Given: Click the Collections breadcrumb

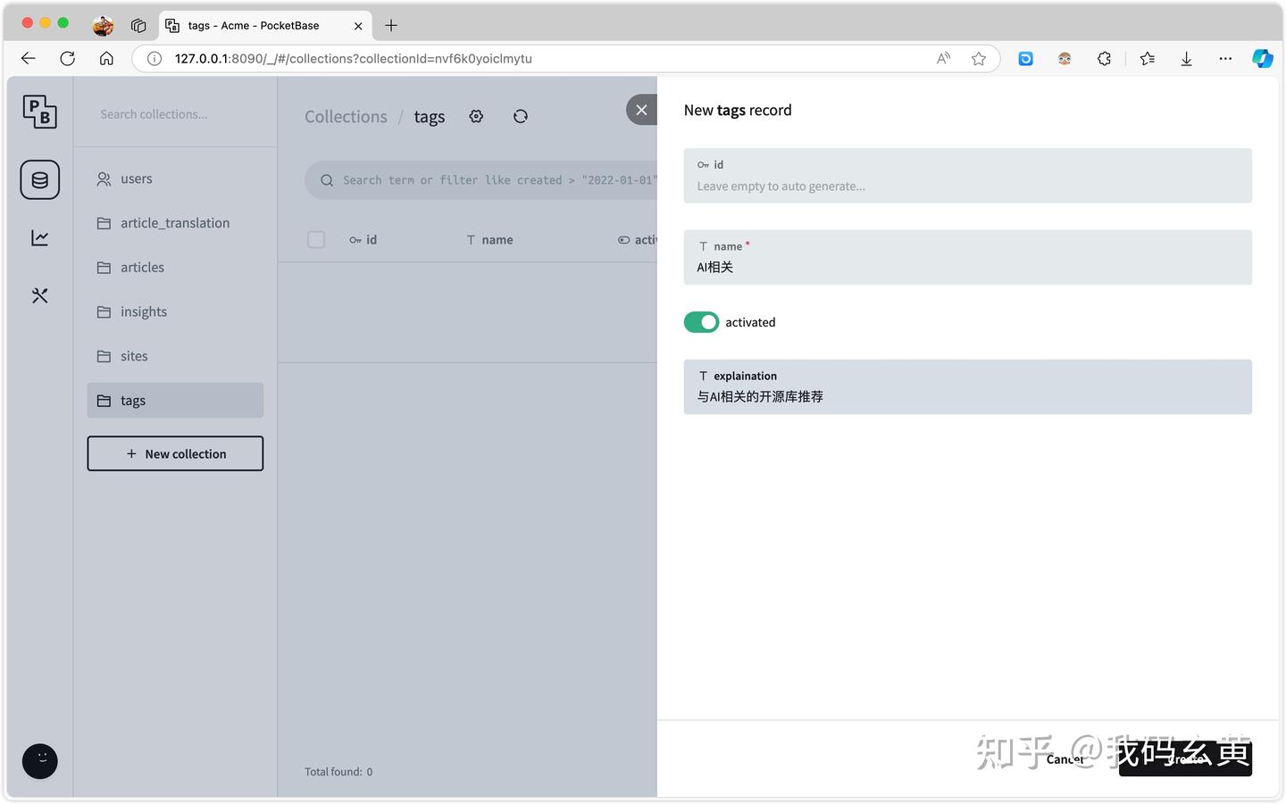Looking at the screenshot, I should click(346, 116).
